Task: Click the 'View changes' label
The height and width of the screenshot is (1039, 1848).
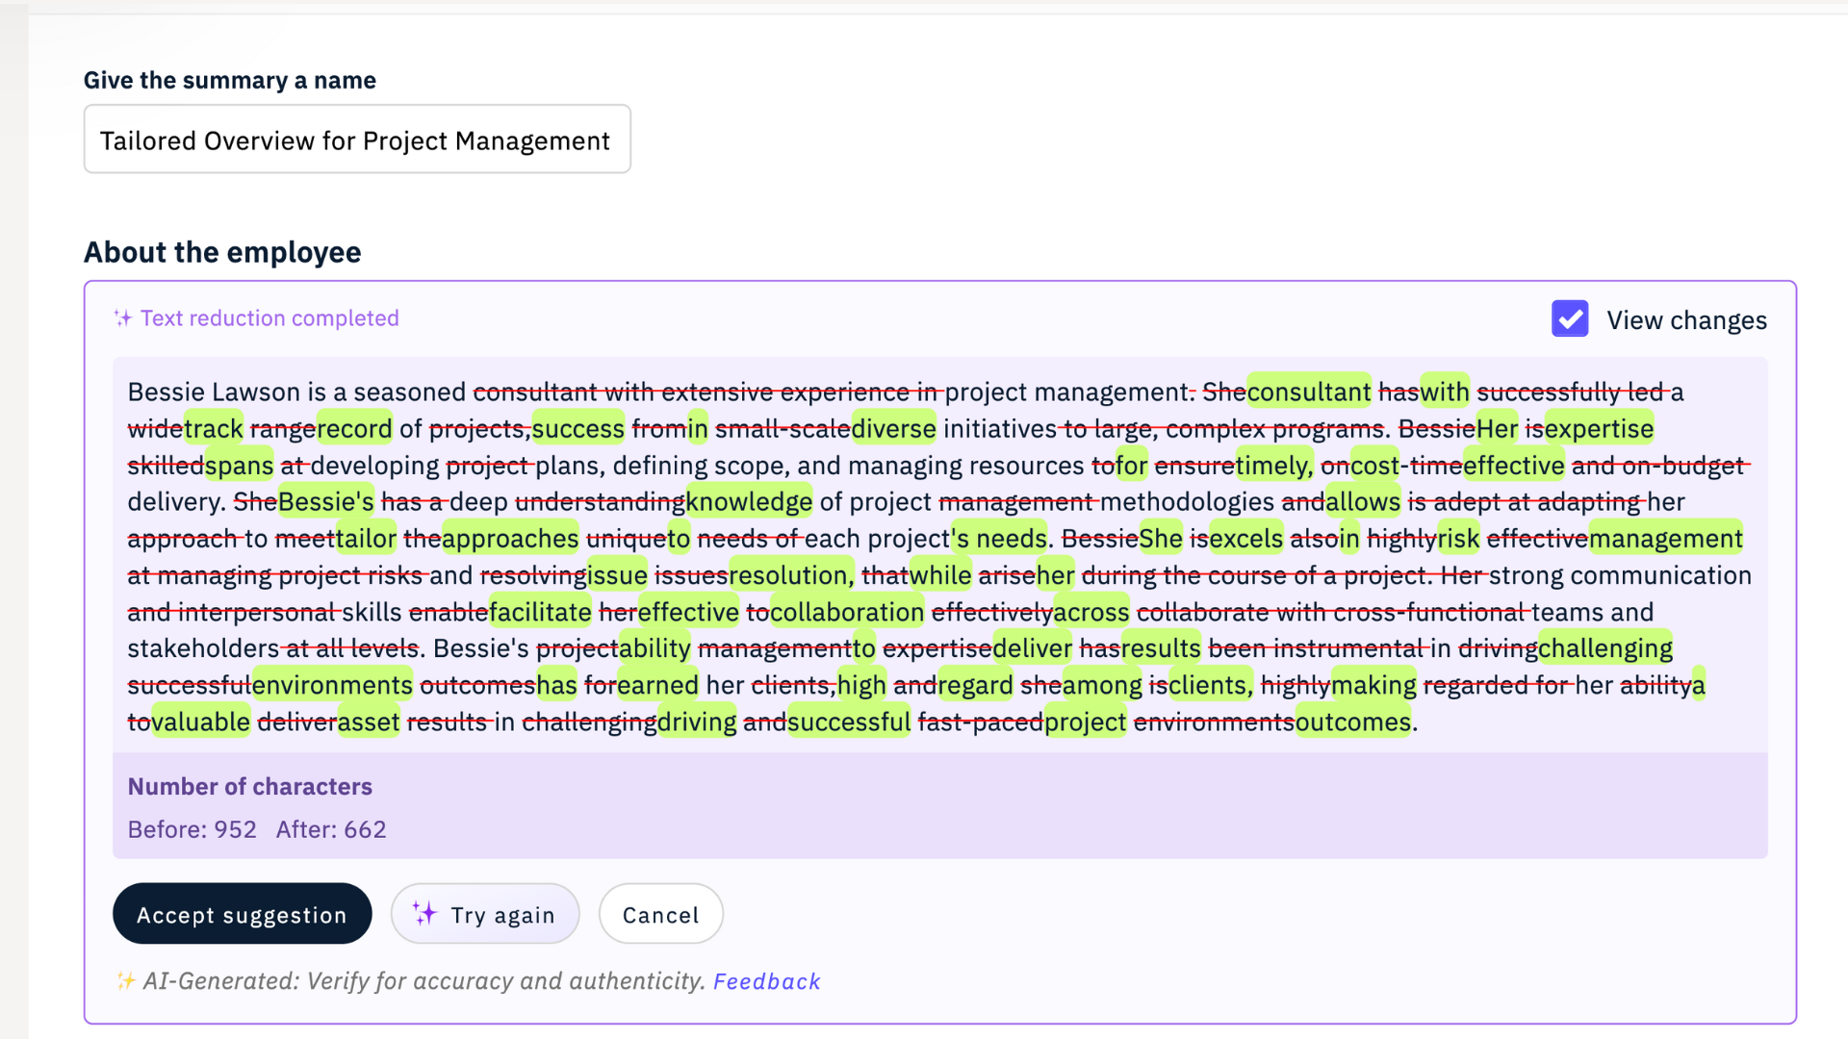Action: tap(1686, 320)
